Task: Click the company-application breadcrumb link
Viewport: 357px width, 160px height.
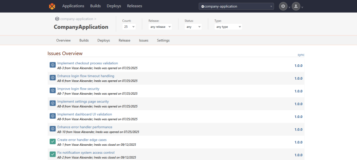Action: [x=77, y=19]
